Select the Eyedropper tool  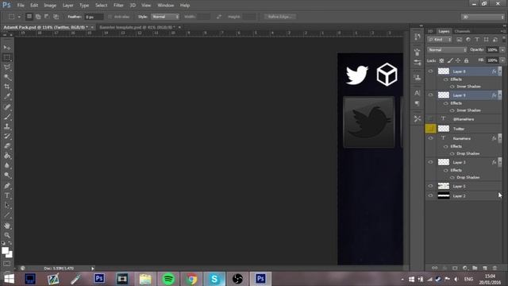click(x=7, y=97)
